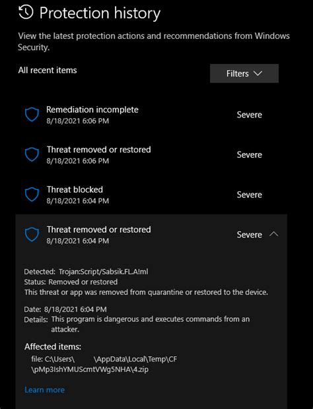Click the Threat blocked 6:04 PM timestamp
The width and height of the screenshot is (313, 409).
[x=78, y=201]
